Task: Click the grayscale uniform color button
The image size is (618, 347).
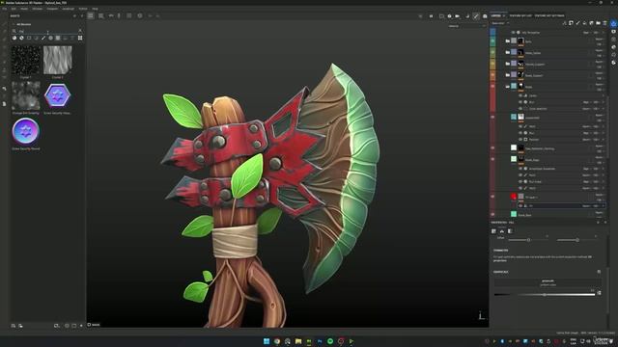Action: coord(548,282)
